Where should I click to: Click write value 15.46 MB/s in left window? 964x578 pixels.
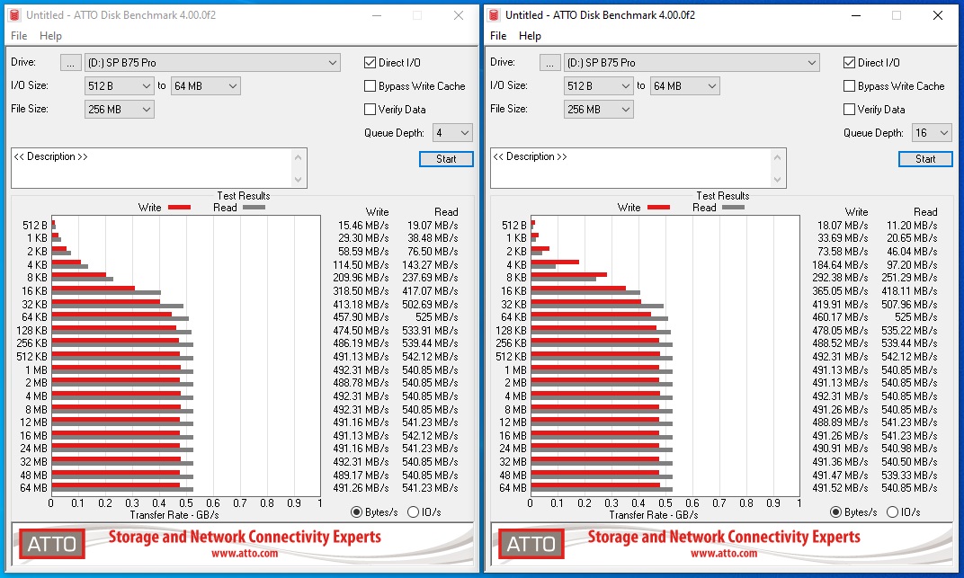click(x=363, y=226)
